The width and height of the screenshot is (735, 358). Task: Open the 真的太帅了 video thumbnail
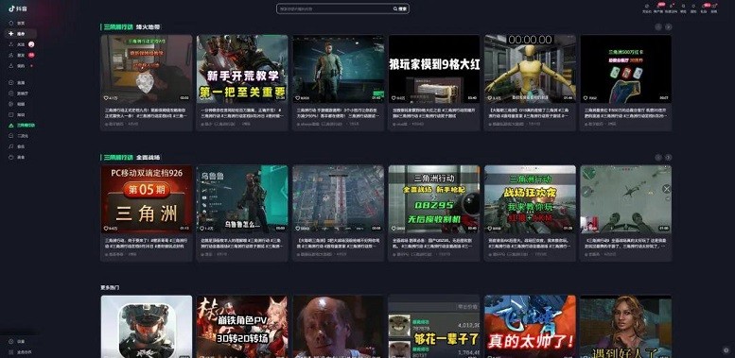point(530,326)
